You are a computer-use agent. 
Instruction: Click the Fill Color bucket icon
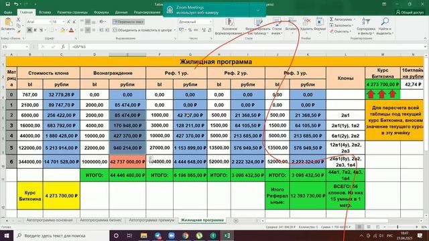point(62,30)
